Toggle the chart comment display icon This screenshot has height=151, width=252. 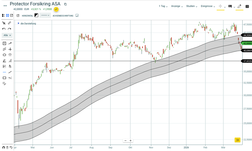(230, 6)
